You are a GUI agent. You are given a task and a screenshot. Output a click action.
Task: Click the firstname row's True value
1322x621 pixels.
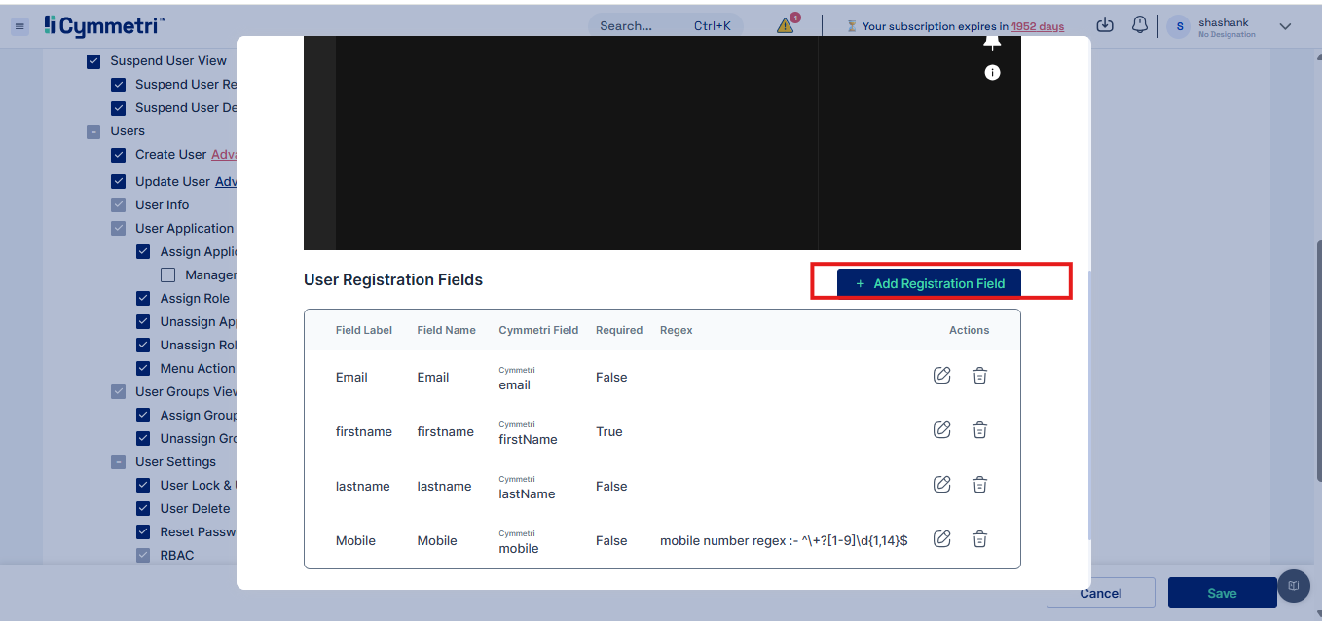[x=609, y=431]
